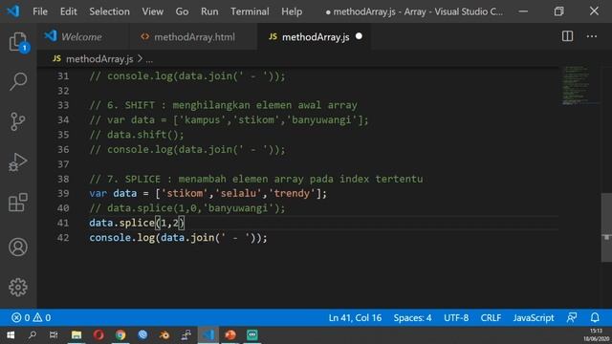Switch to Visual Studio Code taskbar icon
Screen dimensions: 612x344
208,335
